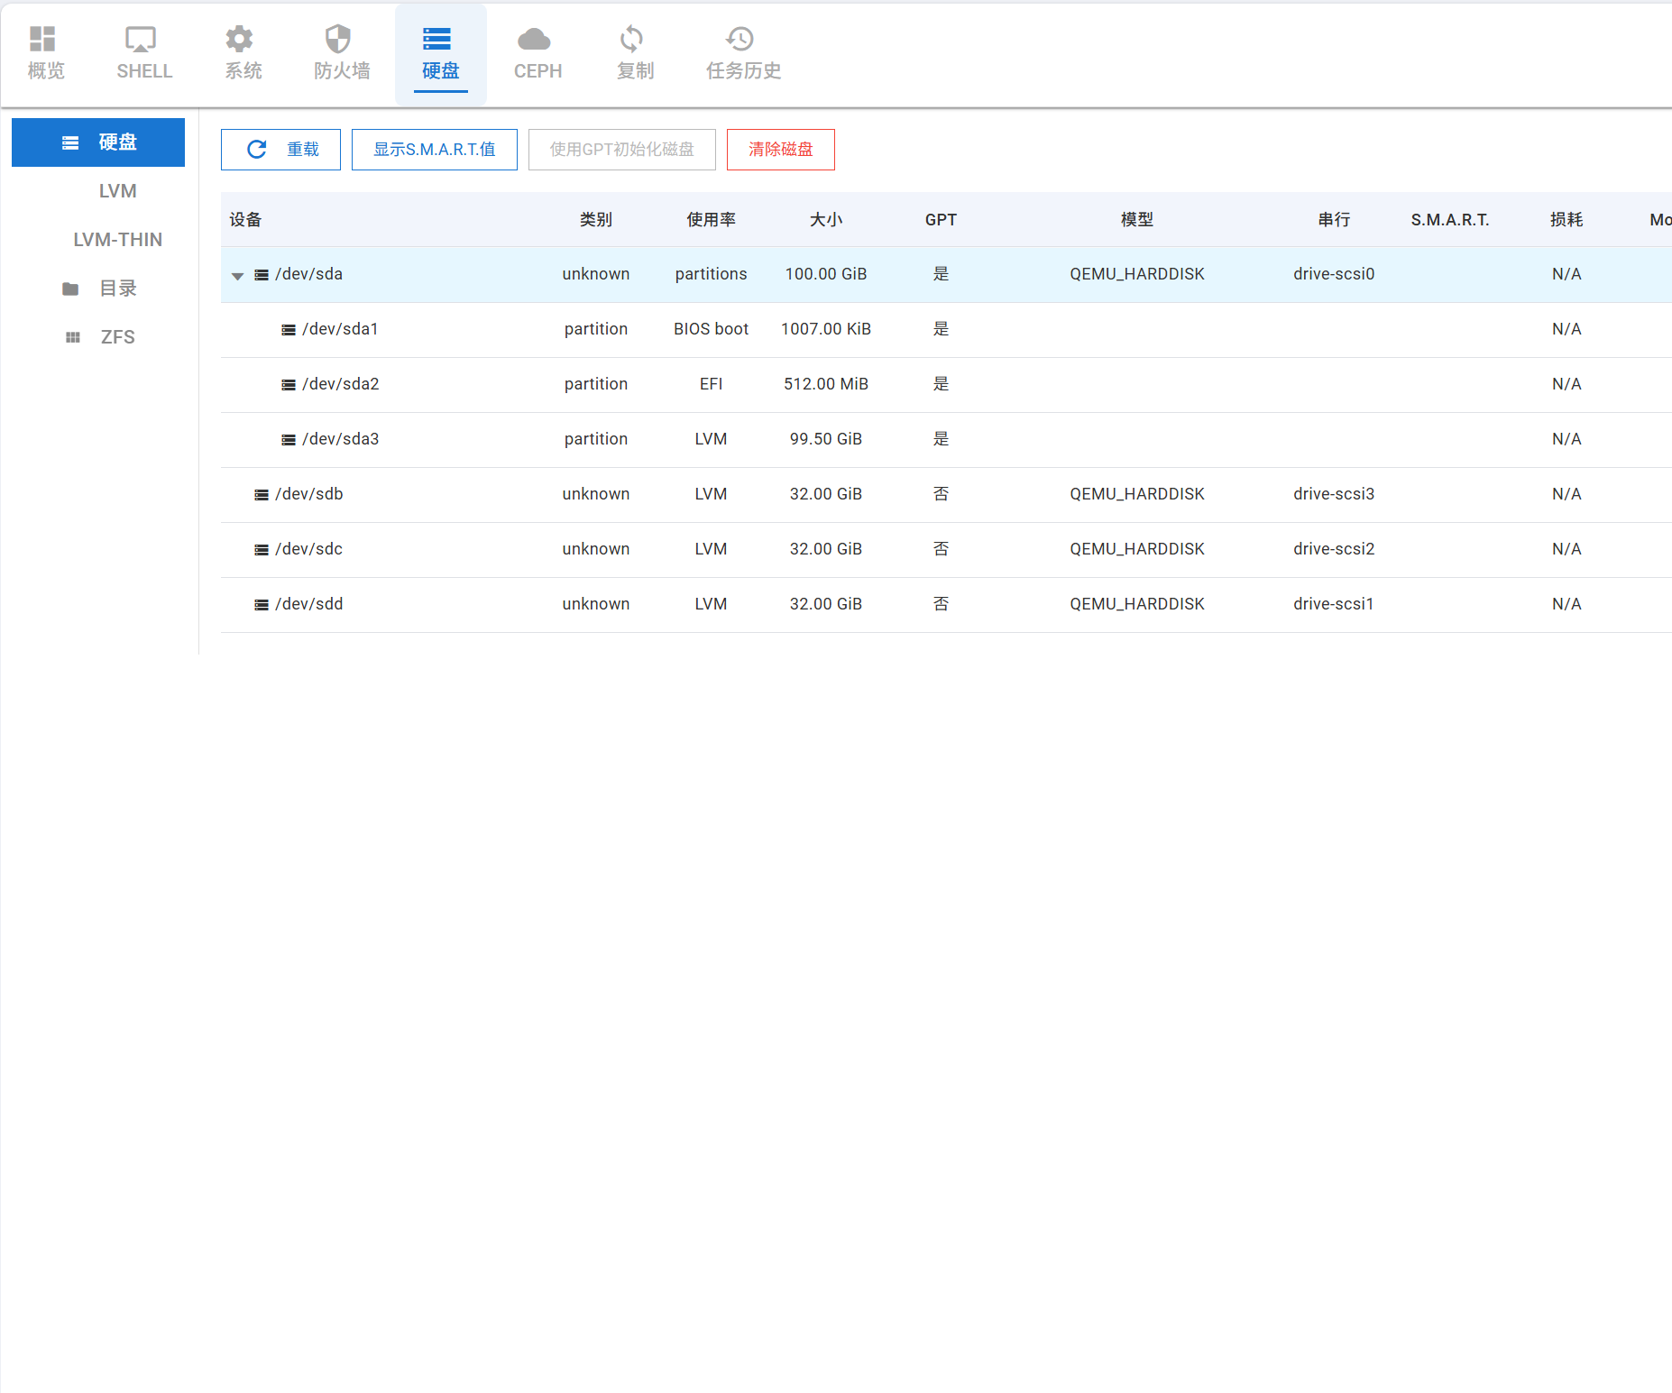This screenshot has width=1672, height=1393.
Task: Sort by the 模型 column header
Action: pos(1137,220)
